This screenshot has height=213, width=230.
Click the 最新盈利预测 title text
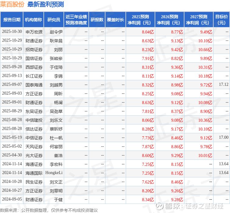click(46, 4)
